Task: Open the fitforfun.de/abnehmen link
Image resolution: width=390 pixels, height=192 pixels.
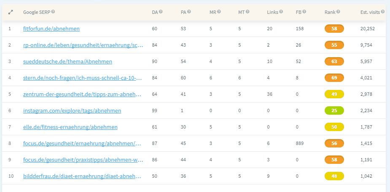Action: pos(51,29)
